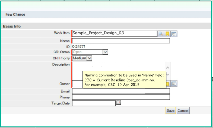Open the browse window icon in Owner row
The width and height of the screenshot is (213, 128).
coord(174,84)
